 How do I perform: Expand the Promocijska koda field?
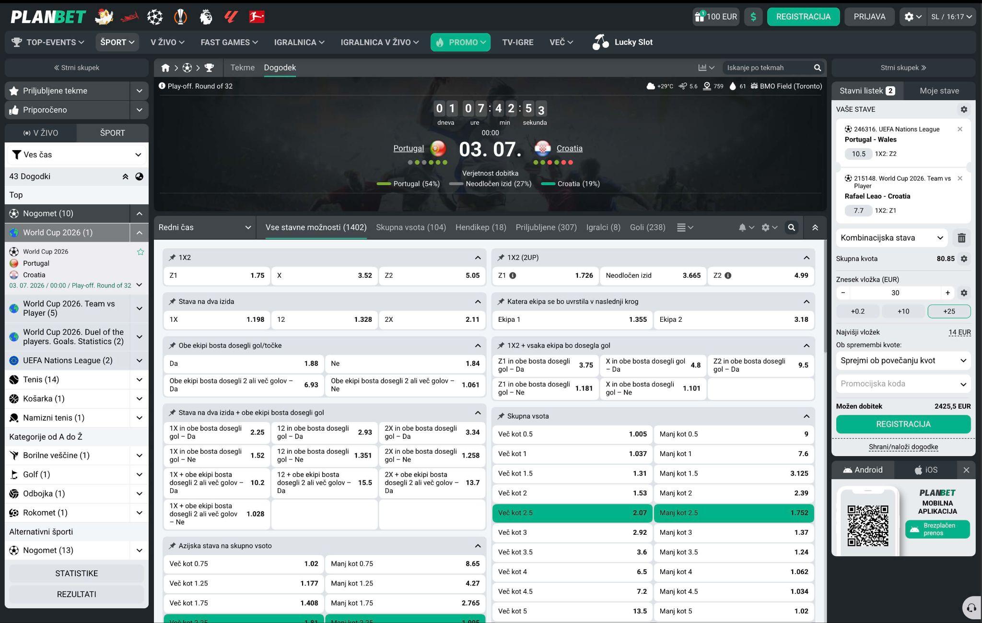point(903,384)
